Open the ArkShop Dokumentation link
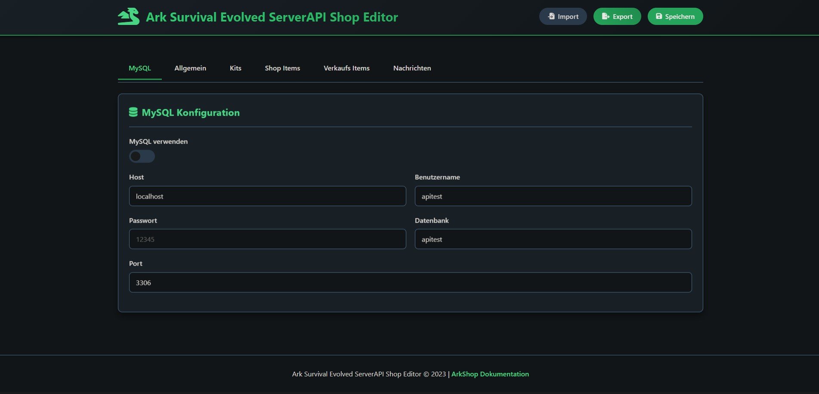Screen dimensions: 819x394 click(490, 374)
